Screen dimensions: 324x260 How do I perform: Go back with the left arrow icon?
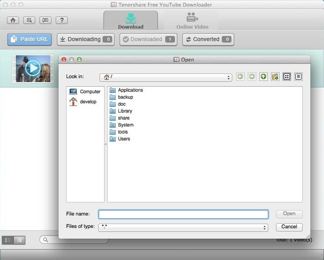(240, 77)
